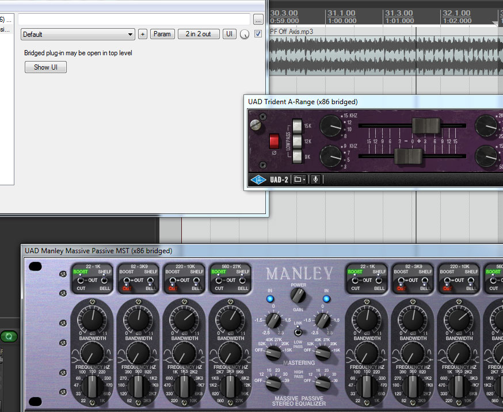Click the Manley Power knob
The image size is (503, 412).
(x=298, y=296)
